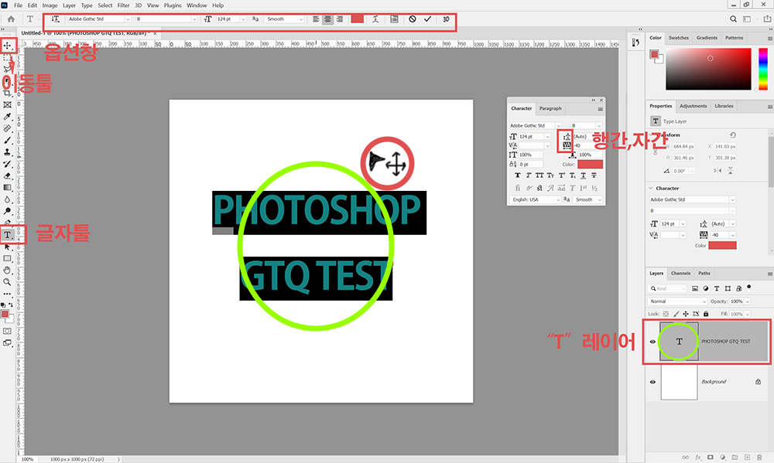Click the Home icon in options bar
The width and height of the screenshot is (774, 463).
click(x=10, y=19)
